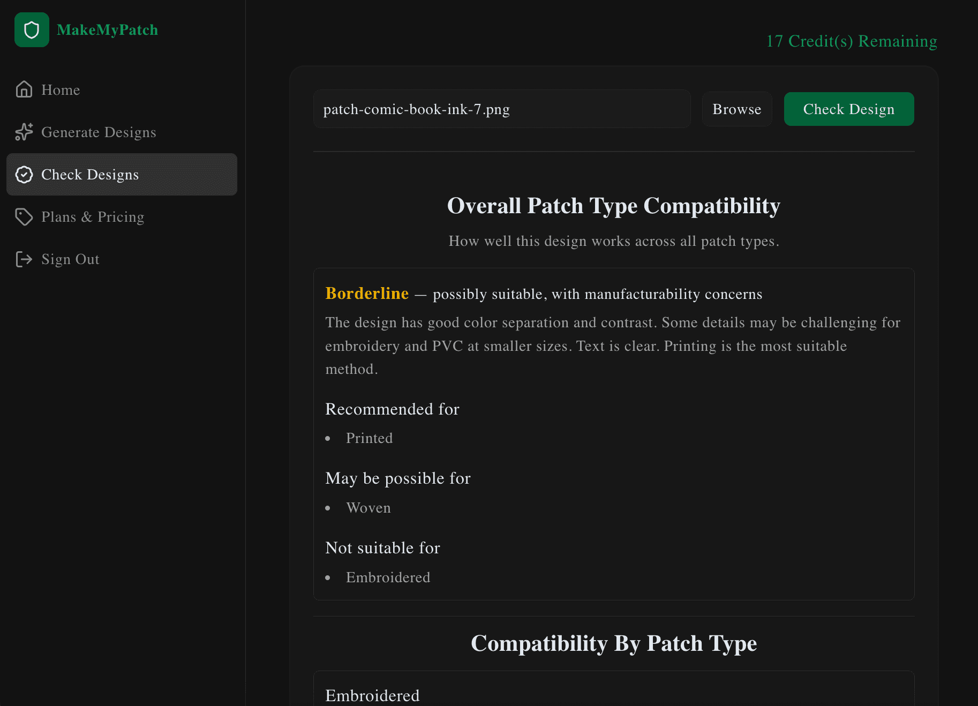Open Plans & Pricing
Viewport: 978px width, 706px height.
coord(92,217)
